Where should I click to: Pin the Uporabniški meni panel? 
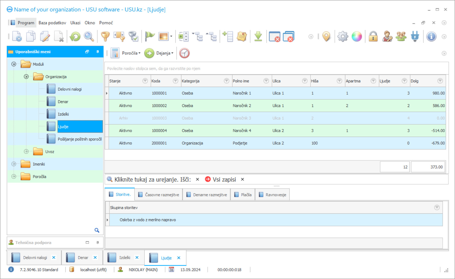(98, 52)
